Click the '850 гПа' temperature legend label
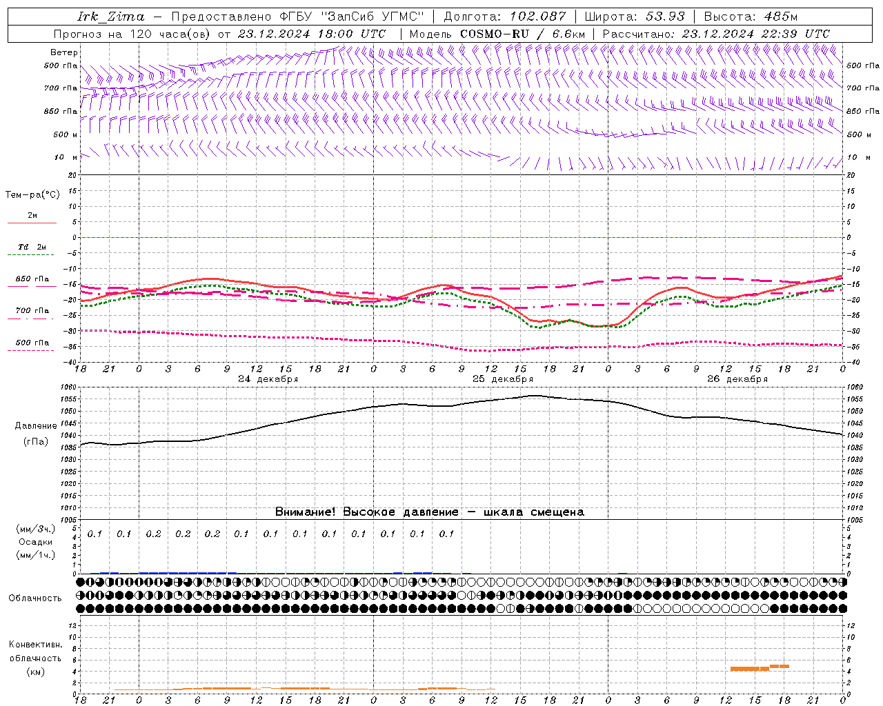The image size is (883, 706). (32, 279)
